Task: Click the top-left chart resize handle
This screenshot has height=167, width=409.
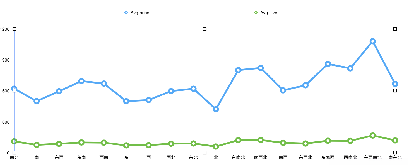Action: coord(14,29)
